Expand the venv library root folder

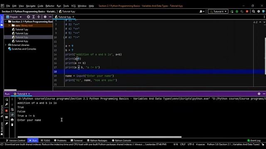(x=9, y=26)
